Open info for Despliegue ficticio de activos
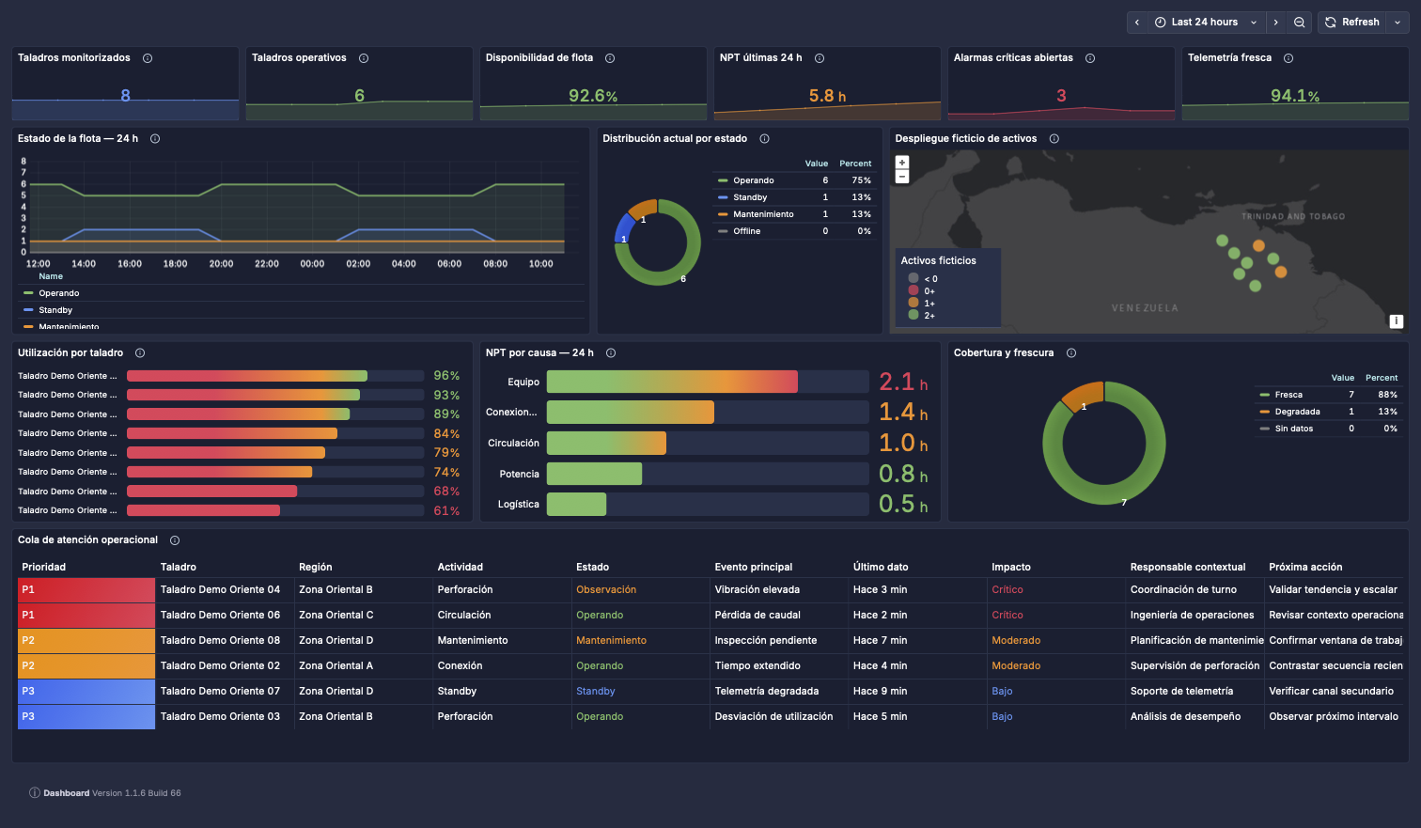The width and height of the screenshot is (1421, 828). point(1054,139)
